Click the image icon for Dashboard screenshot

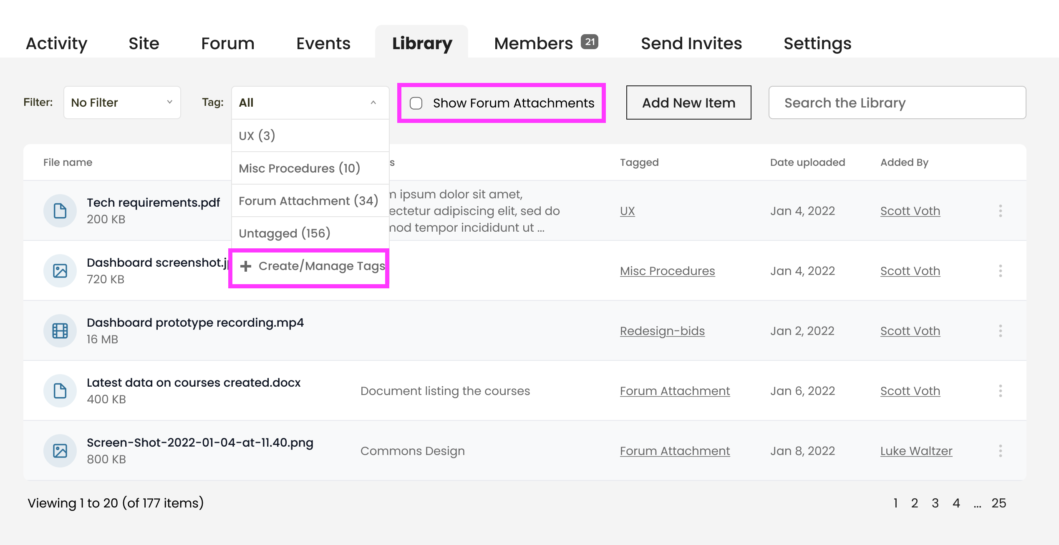coord(60,271)
